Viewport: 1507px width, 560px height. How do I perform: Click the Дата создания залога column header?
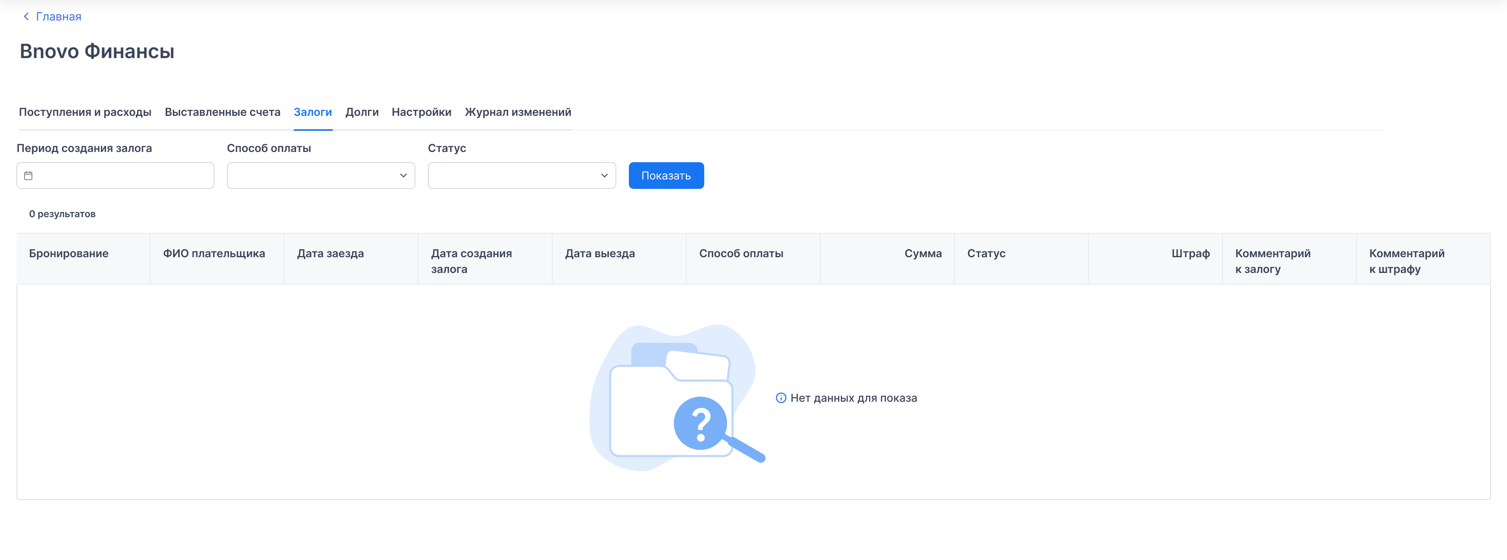click(471, 261)
